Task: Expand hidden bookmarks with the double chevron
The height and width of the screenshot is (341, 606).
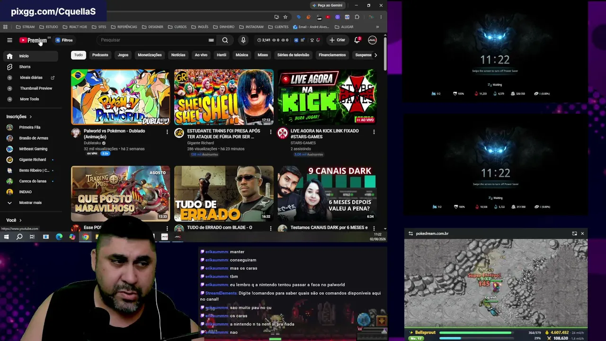Action: [377, 27]
